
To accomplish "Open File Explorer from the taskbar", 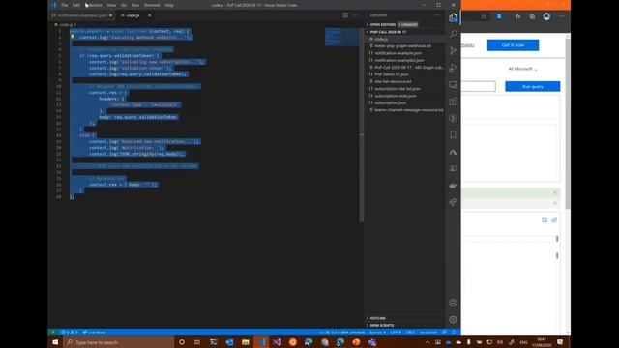I will pyautogui.click(x=245, y=342).
